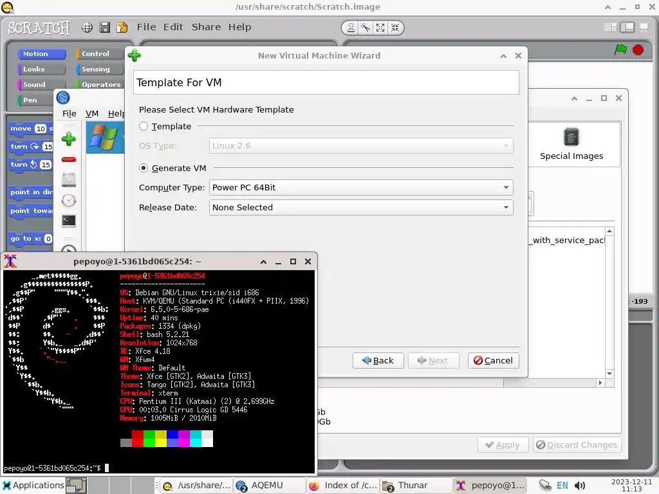Switch to Thunar taskbar entry

[x=416, y=485]
